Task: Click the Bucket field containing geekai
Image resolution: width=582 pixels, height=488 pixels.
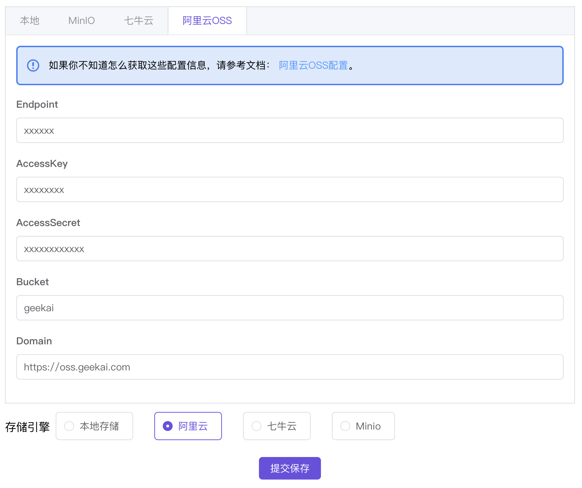Action: pyautogui.click(x=290, y=308)
